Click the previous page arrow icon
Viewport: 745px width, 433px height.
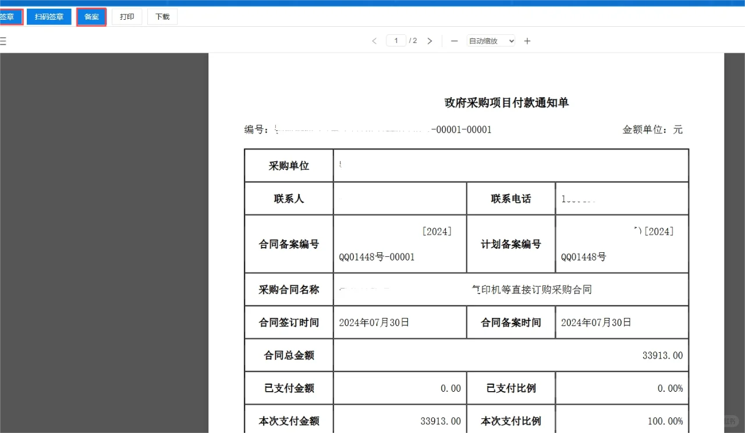(374, 41)
